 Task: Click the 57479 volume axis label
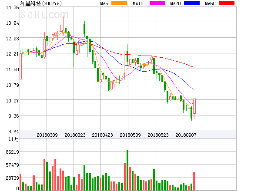pyautogui.click(x=13, y=165)
